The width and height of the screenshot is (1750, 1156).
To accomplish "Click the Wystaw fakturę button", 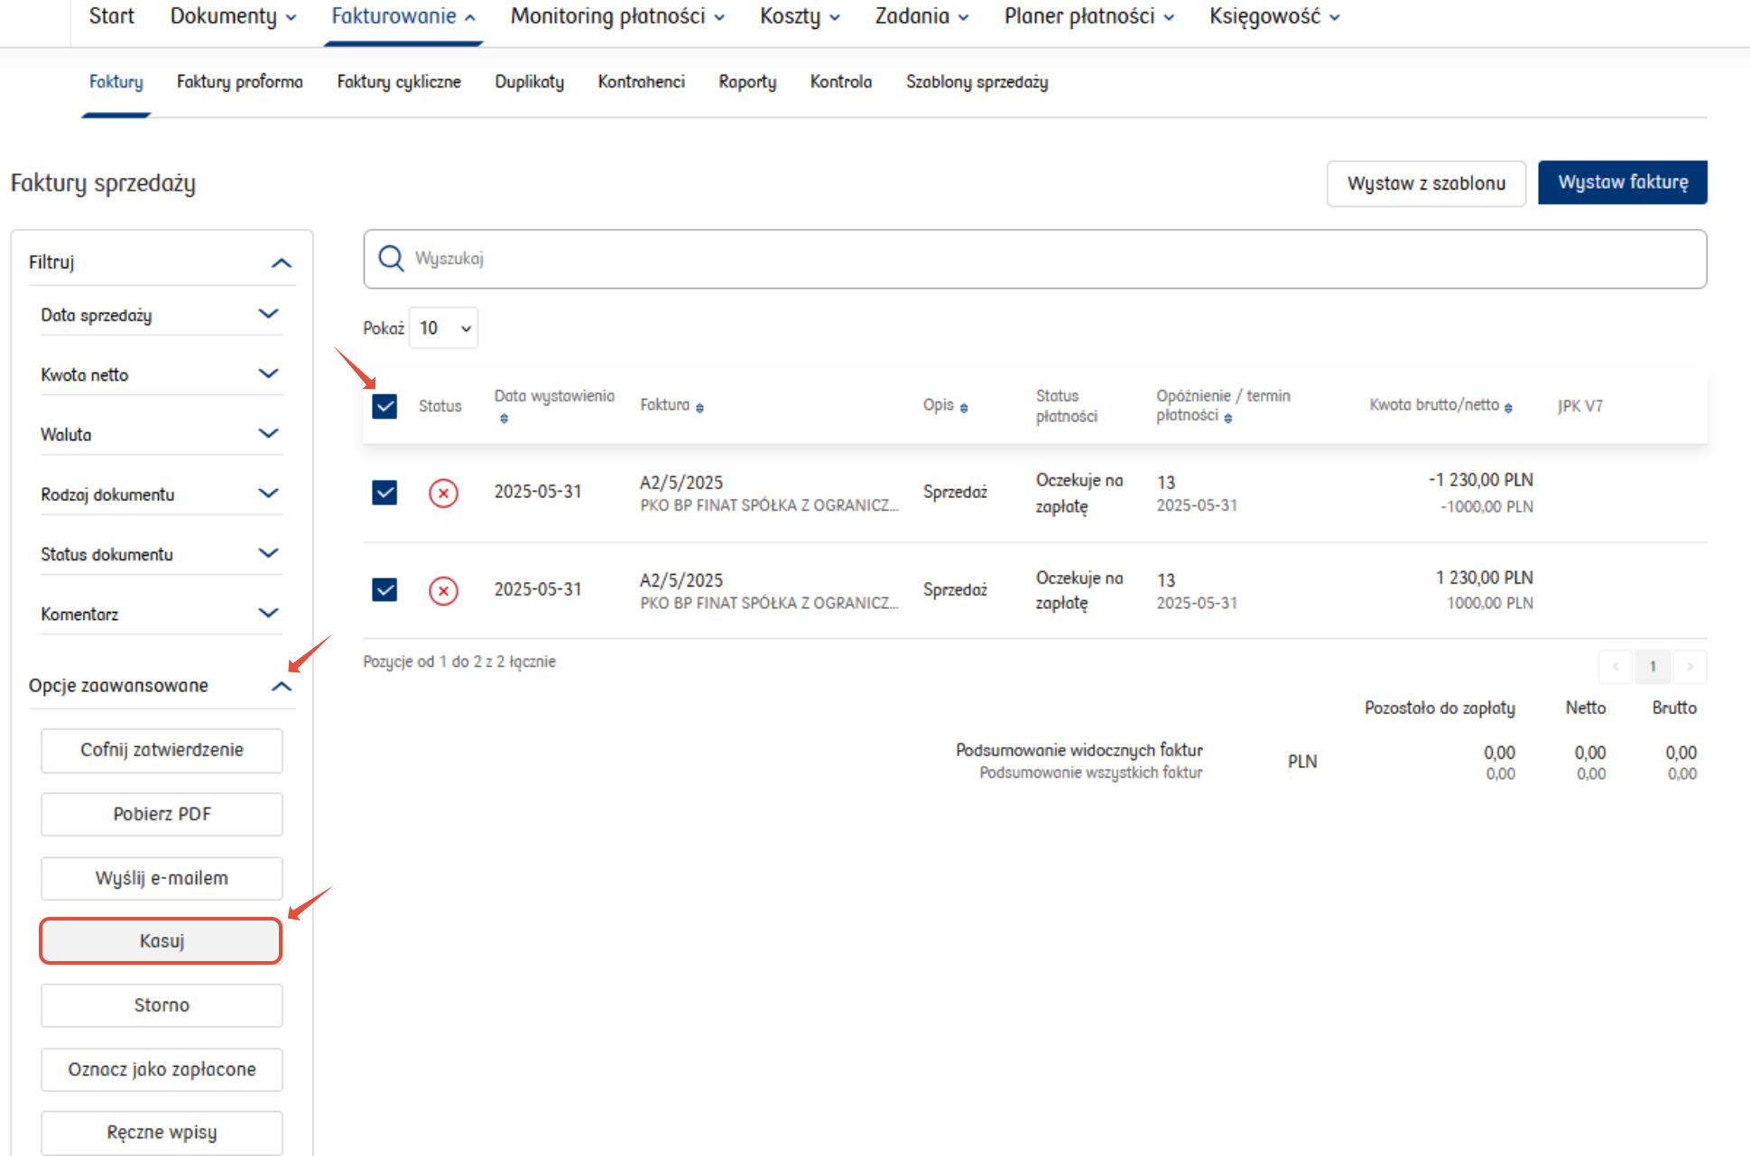I will point(1622,182).
